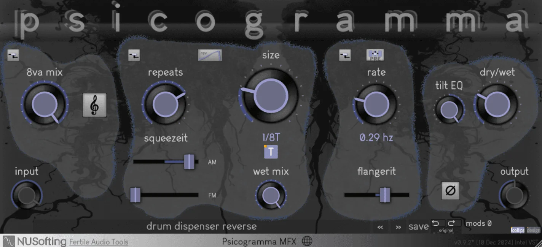This screenshot has height=247, width=542.
Task: Click the undo arrow icon
Action: [x=436, y=223]
